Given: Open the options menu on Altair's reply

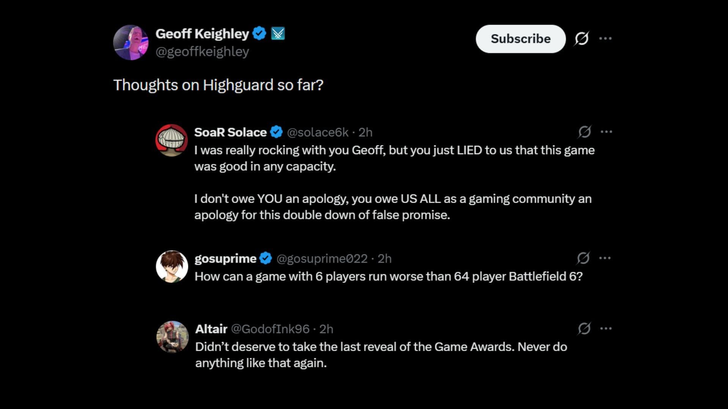Looking at the screenshot, I should pos(607,328).
